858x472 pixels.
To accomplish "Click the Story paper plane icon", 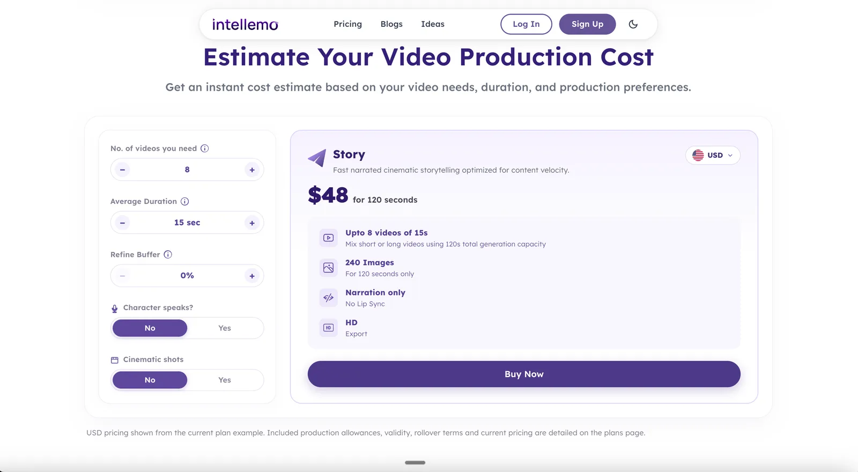I will (317, 158).
